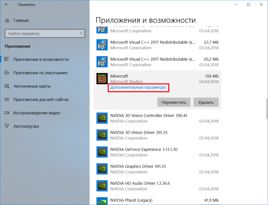268x205 pixels.
Task: Maximize the Параметры window
Action: pos(248,5)
